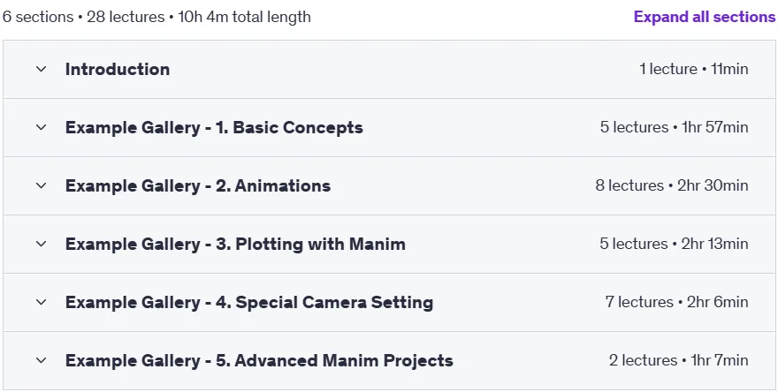
Task: Click the '1 lecture • 11min' label
Action: [694, 69]
